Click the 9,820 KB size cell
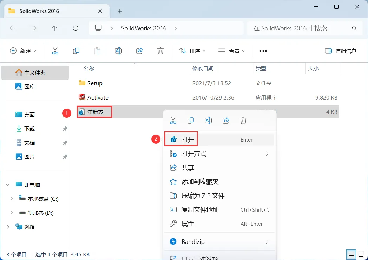 pyautogui.click(x=326, y=97)
